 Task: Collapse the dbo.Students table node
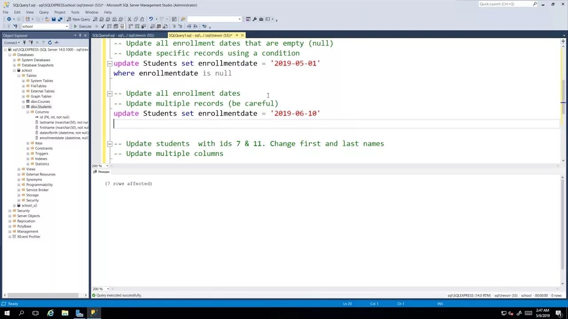24,107
